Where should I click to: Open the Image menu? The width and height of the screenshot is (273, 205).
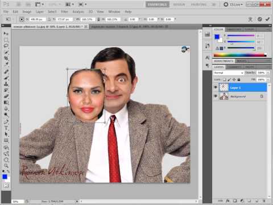[27, 12]
